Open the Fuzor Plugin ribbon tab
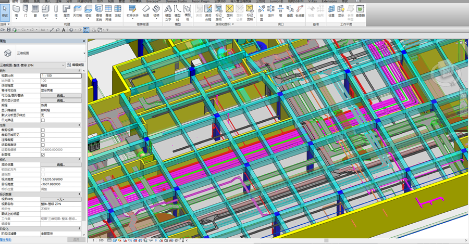The image size is (469, 244). (201, 1)
